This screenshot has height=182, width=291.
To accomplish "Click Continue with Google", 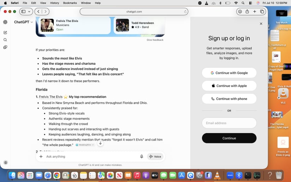I will [229, 73].
